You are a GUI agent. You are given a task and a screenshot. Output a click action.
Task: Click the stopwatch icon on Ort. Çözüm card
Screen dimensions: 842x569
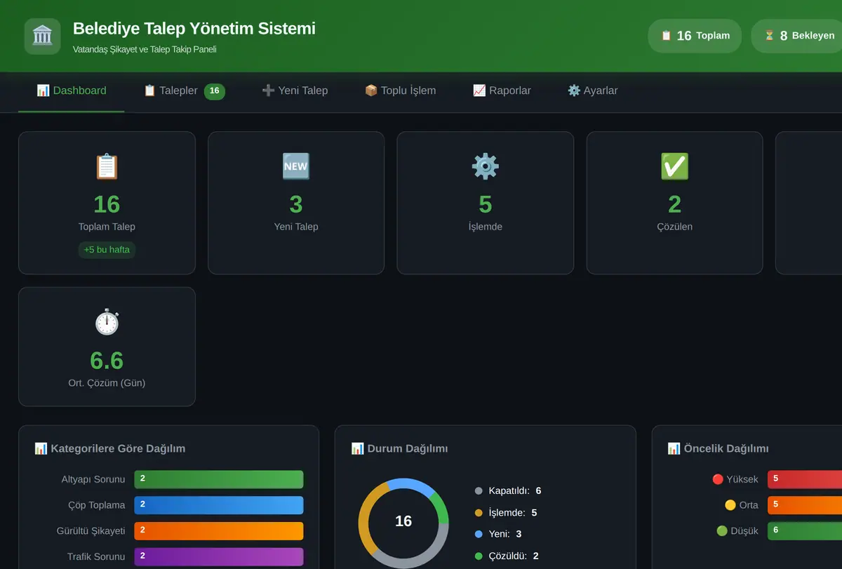[107, 322]
